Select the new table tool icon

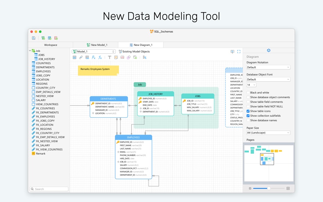click(x=74, y=57)
